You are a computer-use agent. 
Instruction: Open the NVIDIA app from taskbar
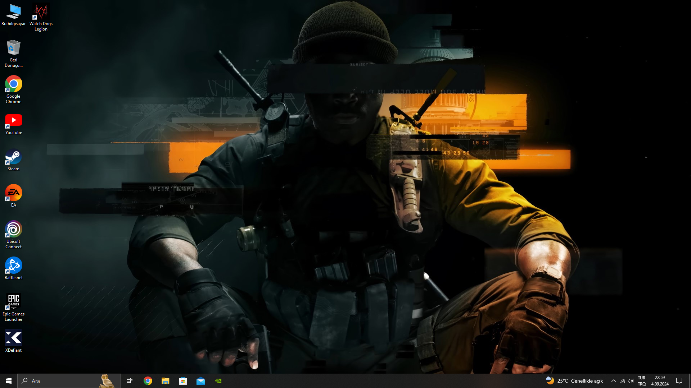pyautogui.click(x=218, y=381)
